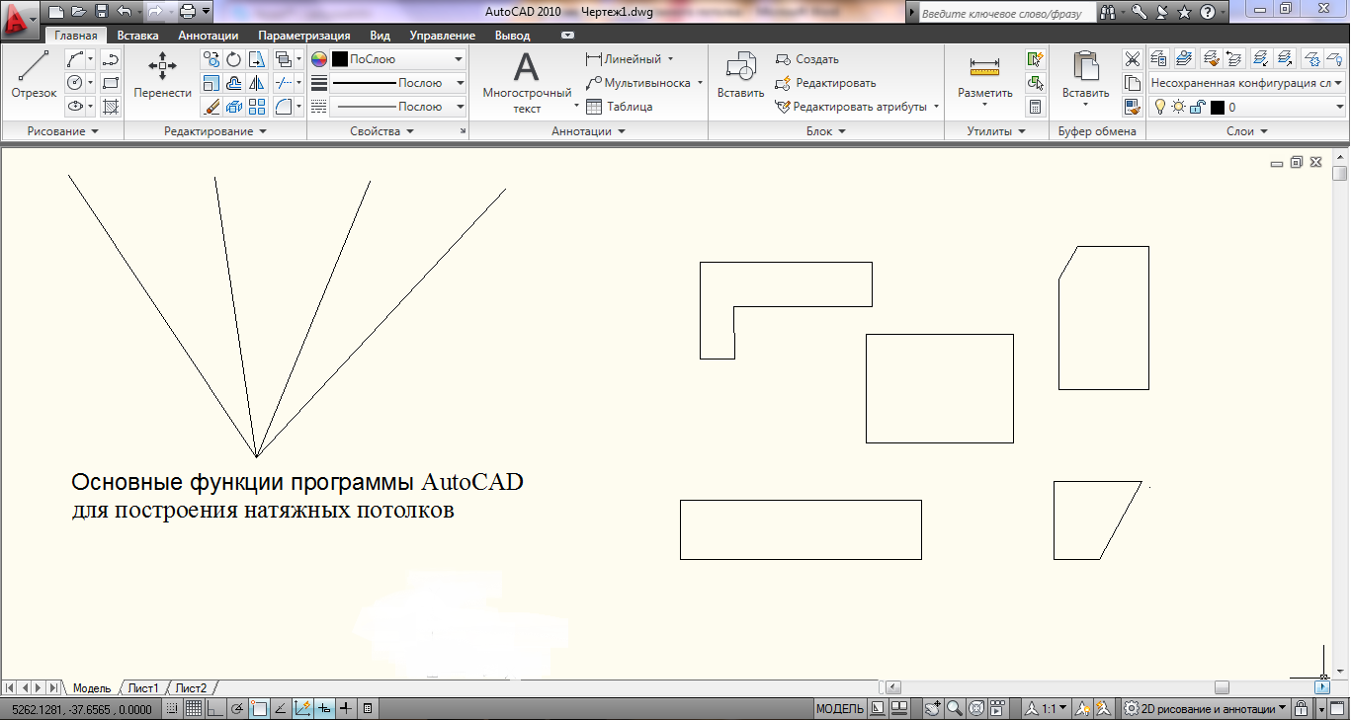Screen dimensions: 1352x720
Task: Open the Многострочный текст tool
Action: coord(527,79)
